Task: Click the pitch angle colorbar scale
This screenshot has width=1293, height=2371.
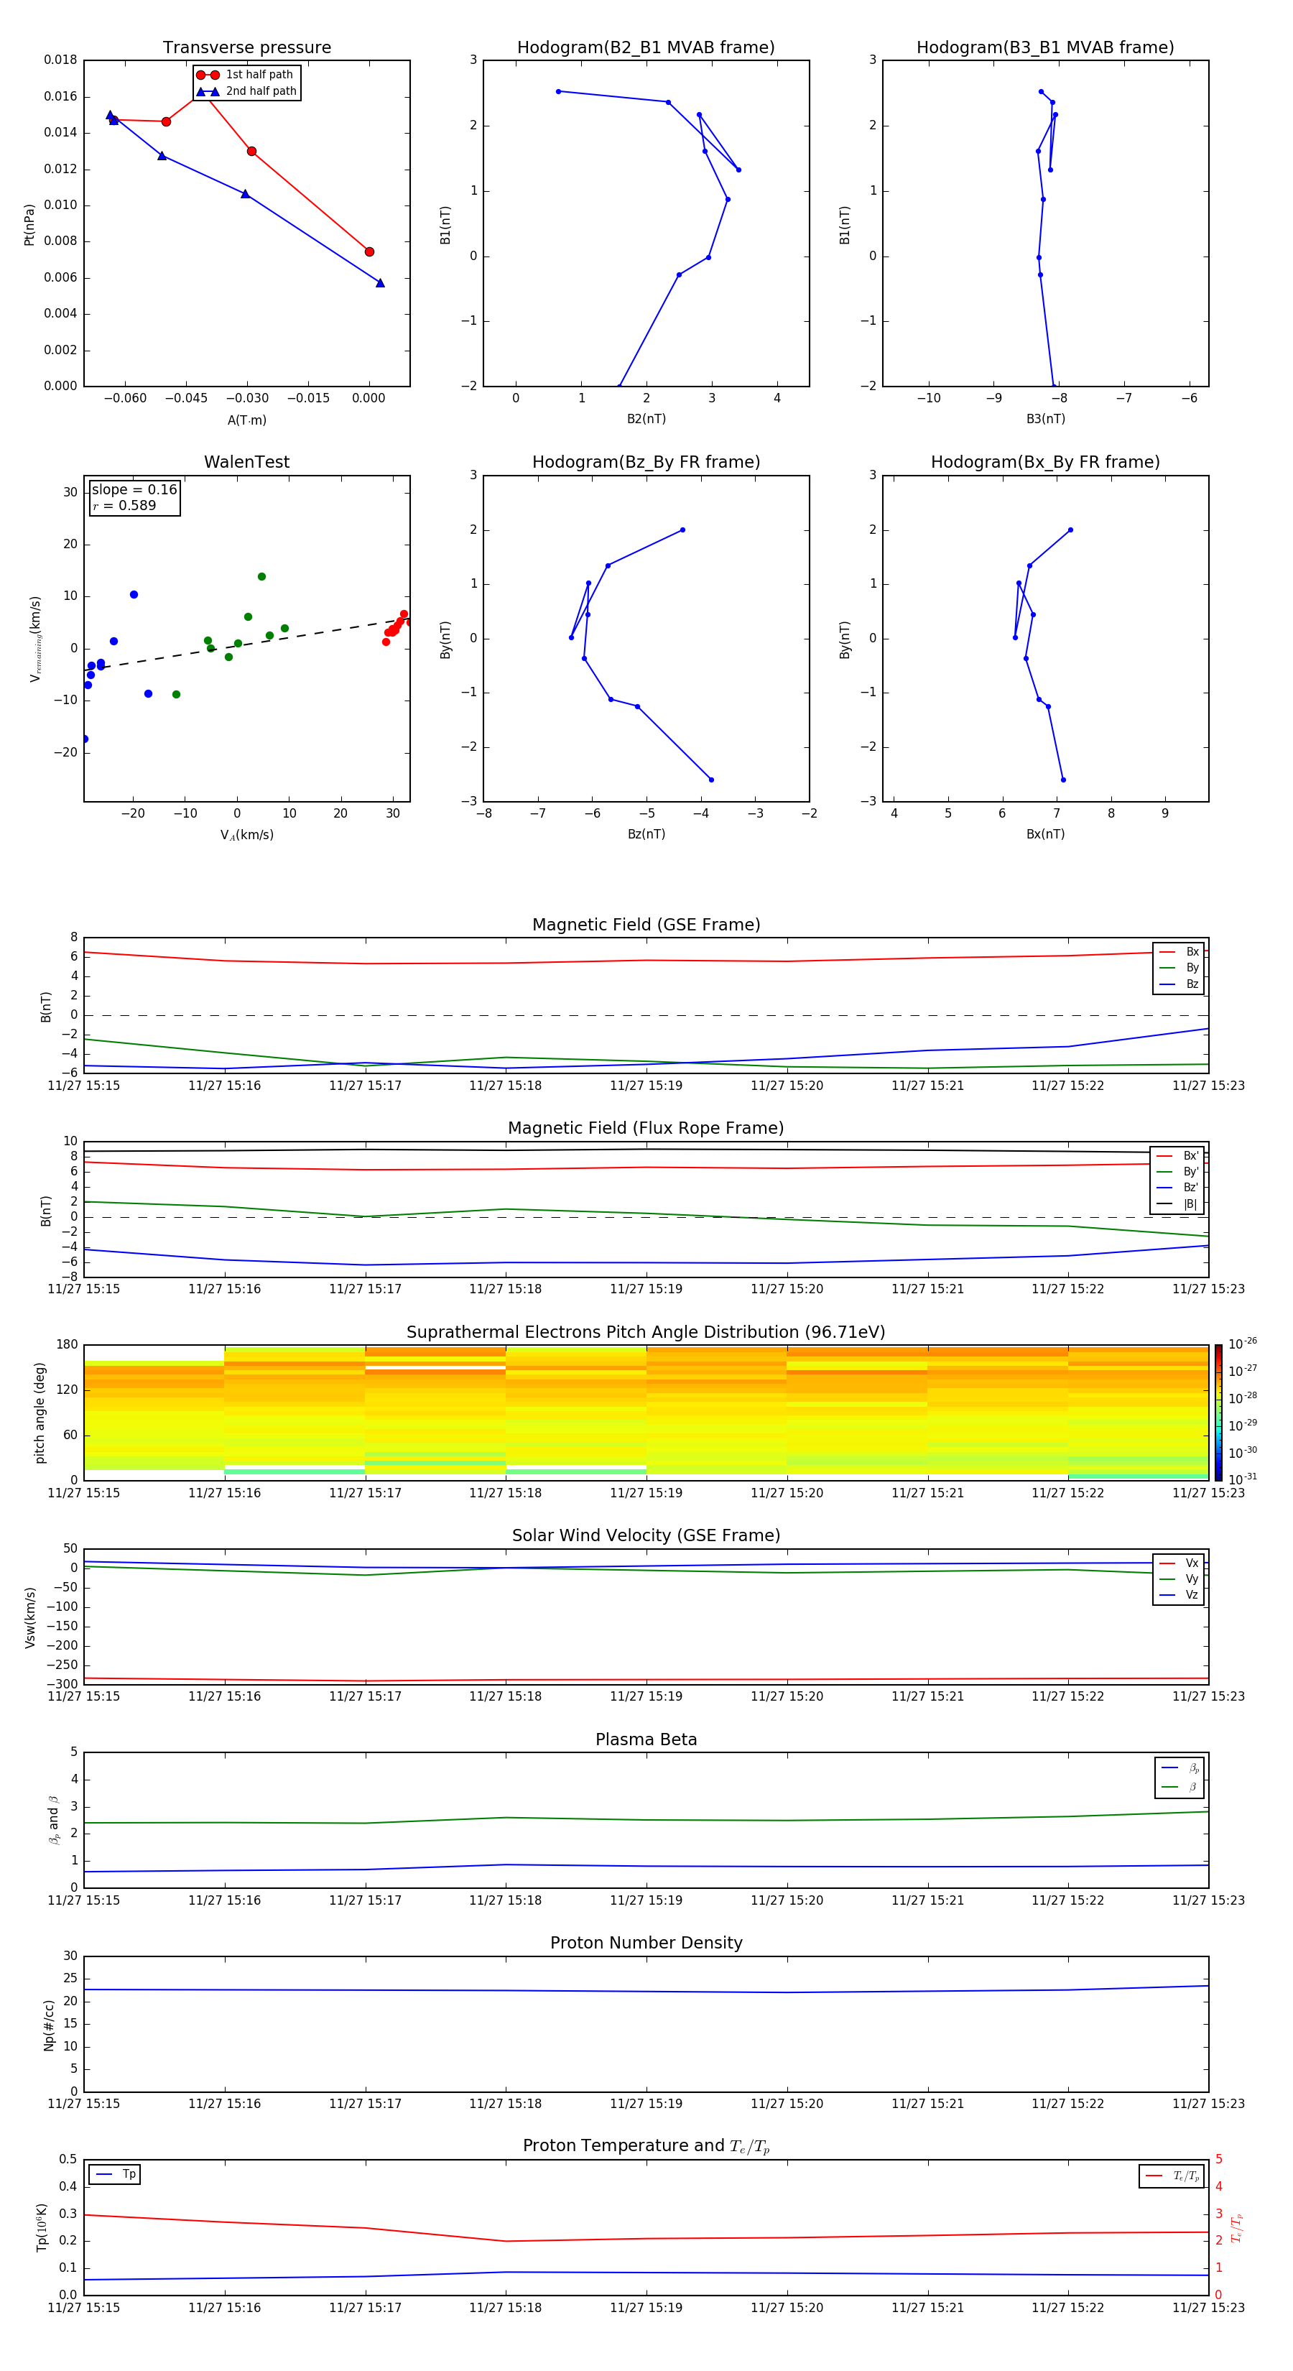Action: coord(1218,1412)
